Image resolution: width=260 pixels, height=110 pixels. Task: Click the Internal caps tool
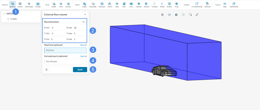tap(29, 4)
